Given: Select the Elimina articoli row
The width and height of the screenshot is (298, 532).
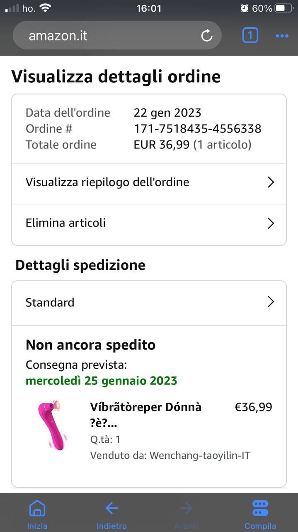Looking at the screenshot, I should click(149, 224).
